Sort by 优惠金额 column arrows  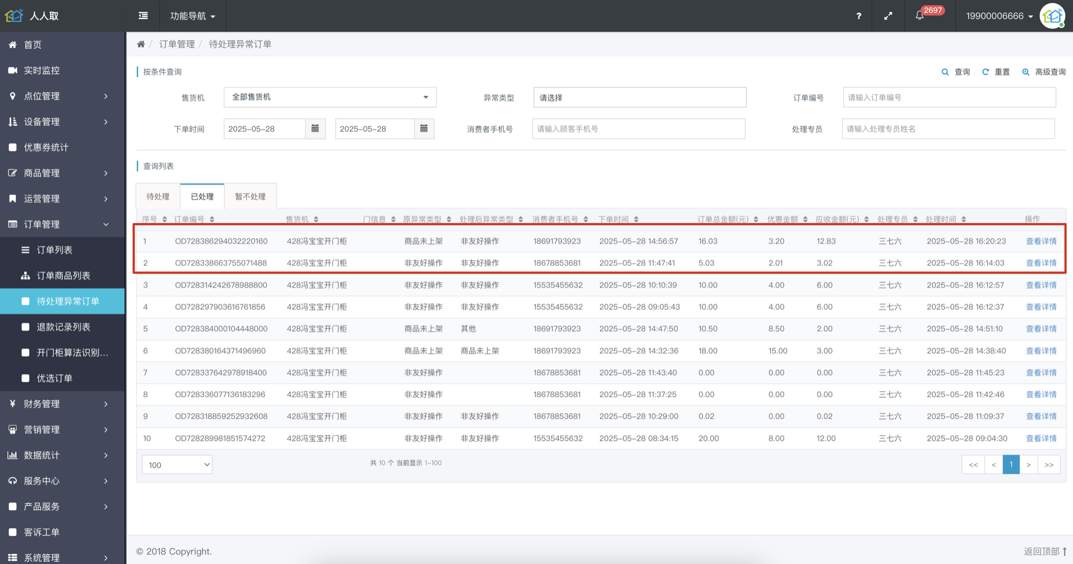tap(806, 219)
